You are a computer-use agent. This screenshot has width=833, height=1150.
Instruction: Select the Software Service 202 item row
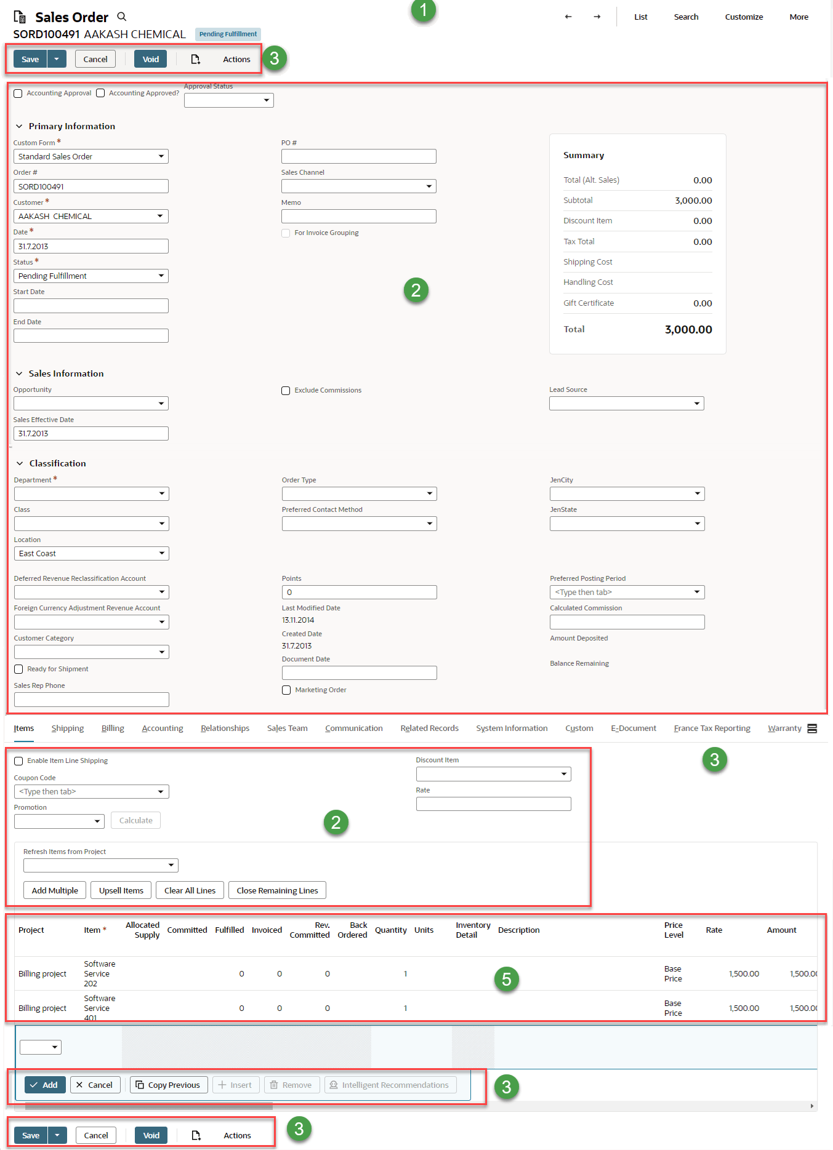[x=416, y=973]
